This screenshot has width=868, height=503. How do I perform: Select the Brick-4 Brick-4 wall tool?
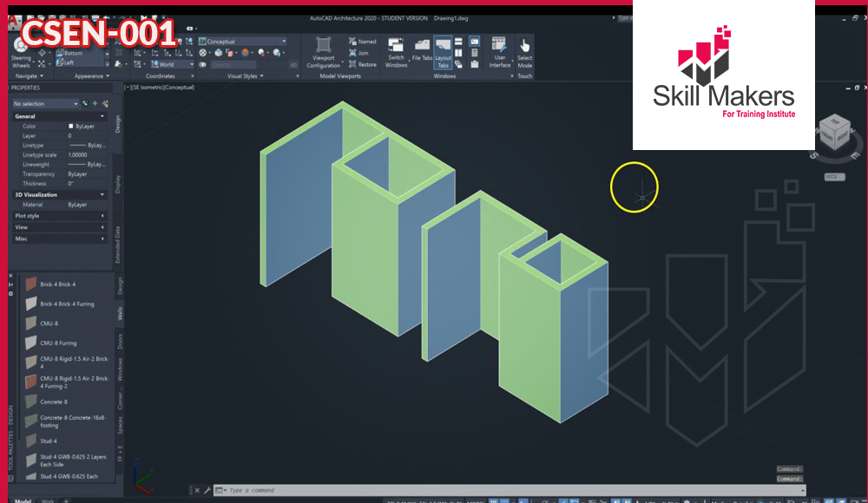57,284
